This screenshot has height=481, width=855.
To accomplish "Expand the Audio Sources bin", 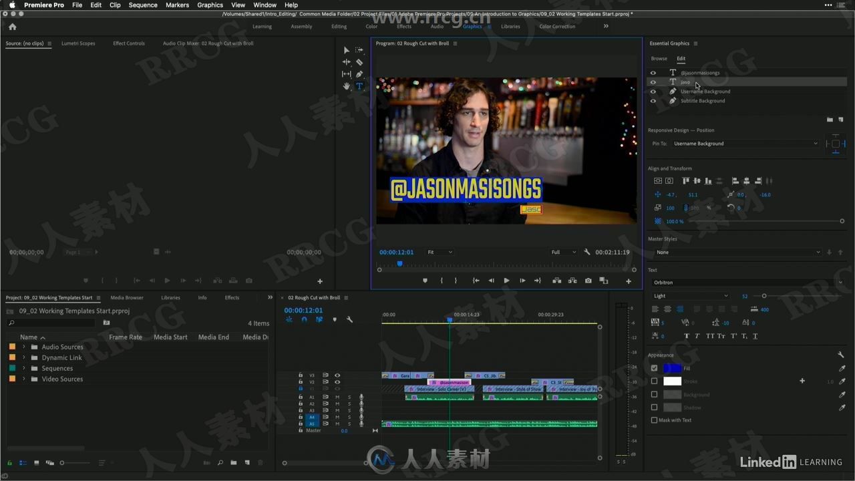I will point(23,347).
